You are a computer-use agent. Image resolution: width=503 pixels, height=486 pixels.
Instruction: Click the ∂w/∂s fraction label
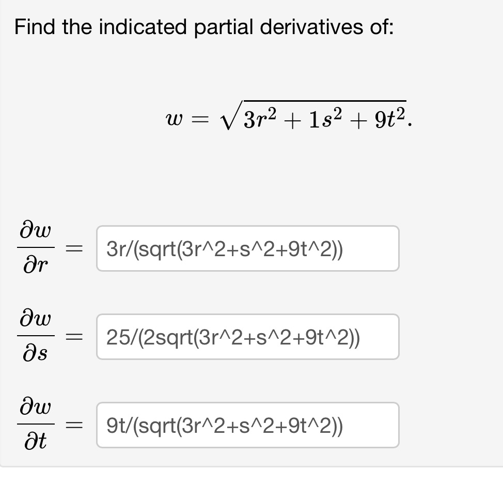tap(35, 337)
